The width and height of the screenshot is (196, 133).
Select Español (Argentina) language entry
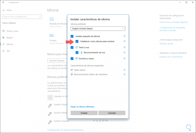tap(58, 105)
